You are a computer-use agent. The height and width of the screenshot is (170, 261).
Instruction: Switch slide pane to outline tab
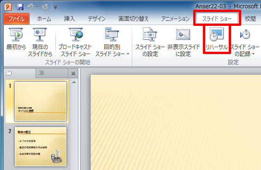(42, 73)
